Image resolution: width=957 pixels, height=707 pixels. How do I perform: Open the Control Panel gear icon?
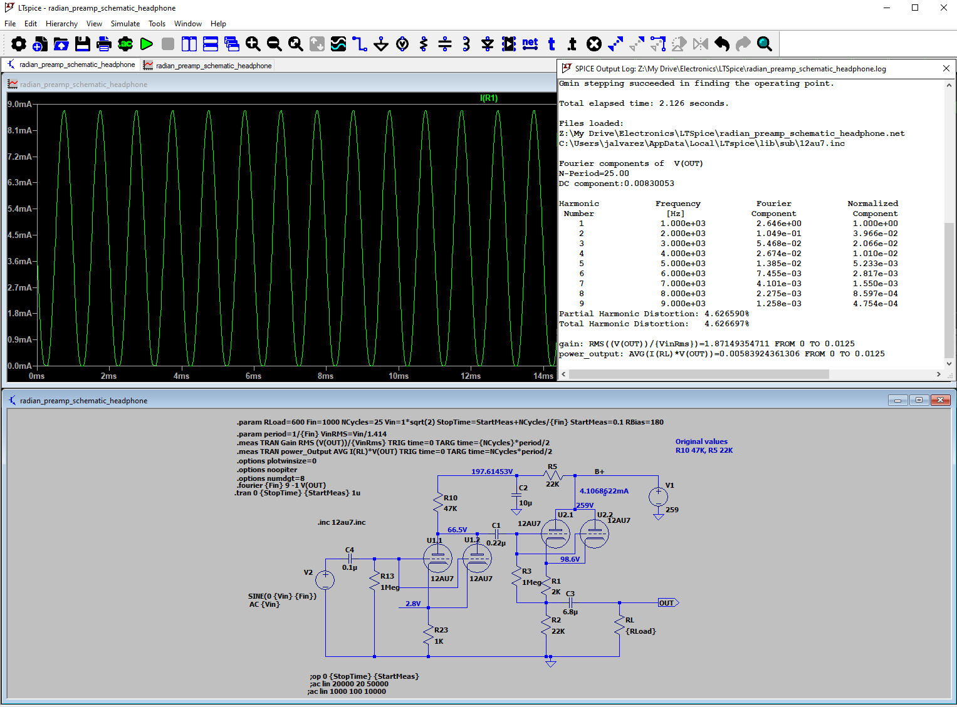19,44
